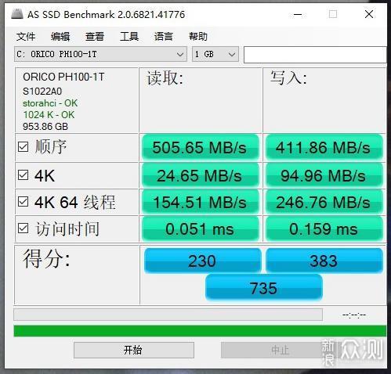
Task: Click the 开始 start button
Action: [x=134, y=350]
